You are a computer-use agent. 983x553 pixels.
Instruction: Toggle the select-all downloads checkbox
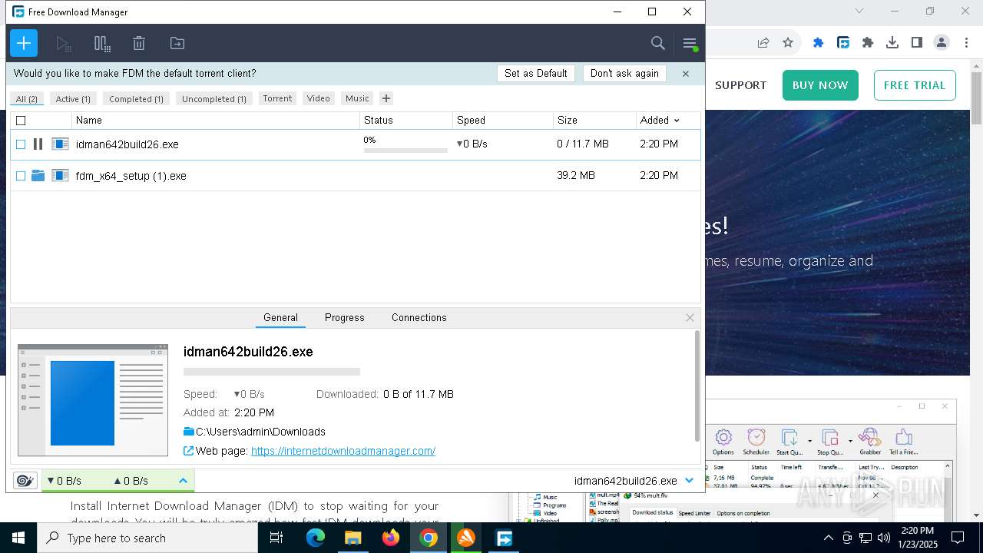click(21, 121)
